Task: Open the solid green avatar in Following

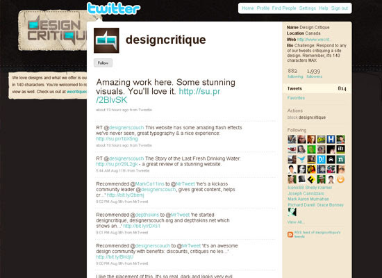Action: pyautogui.click(x=311, y=149)
